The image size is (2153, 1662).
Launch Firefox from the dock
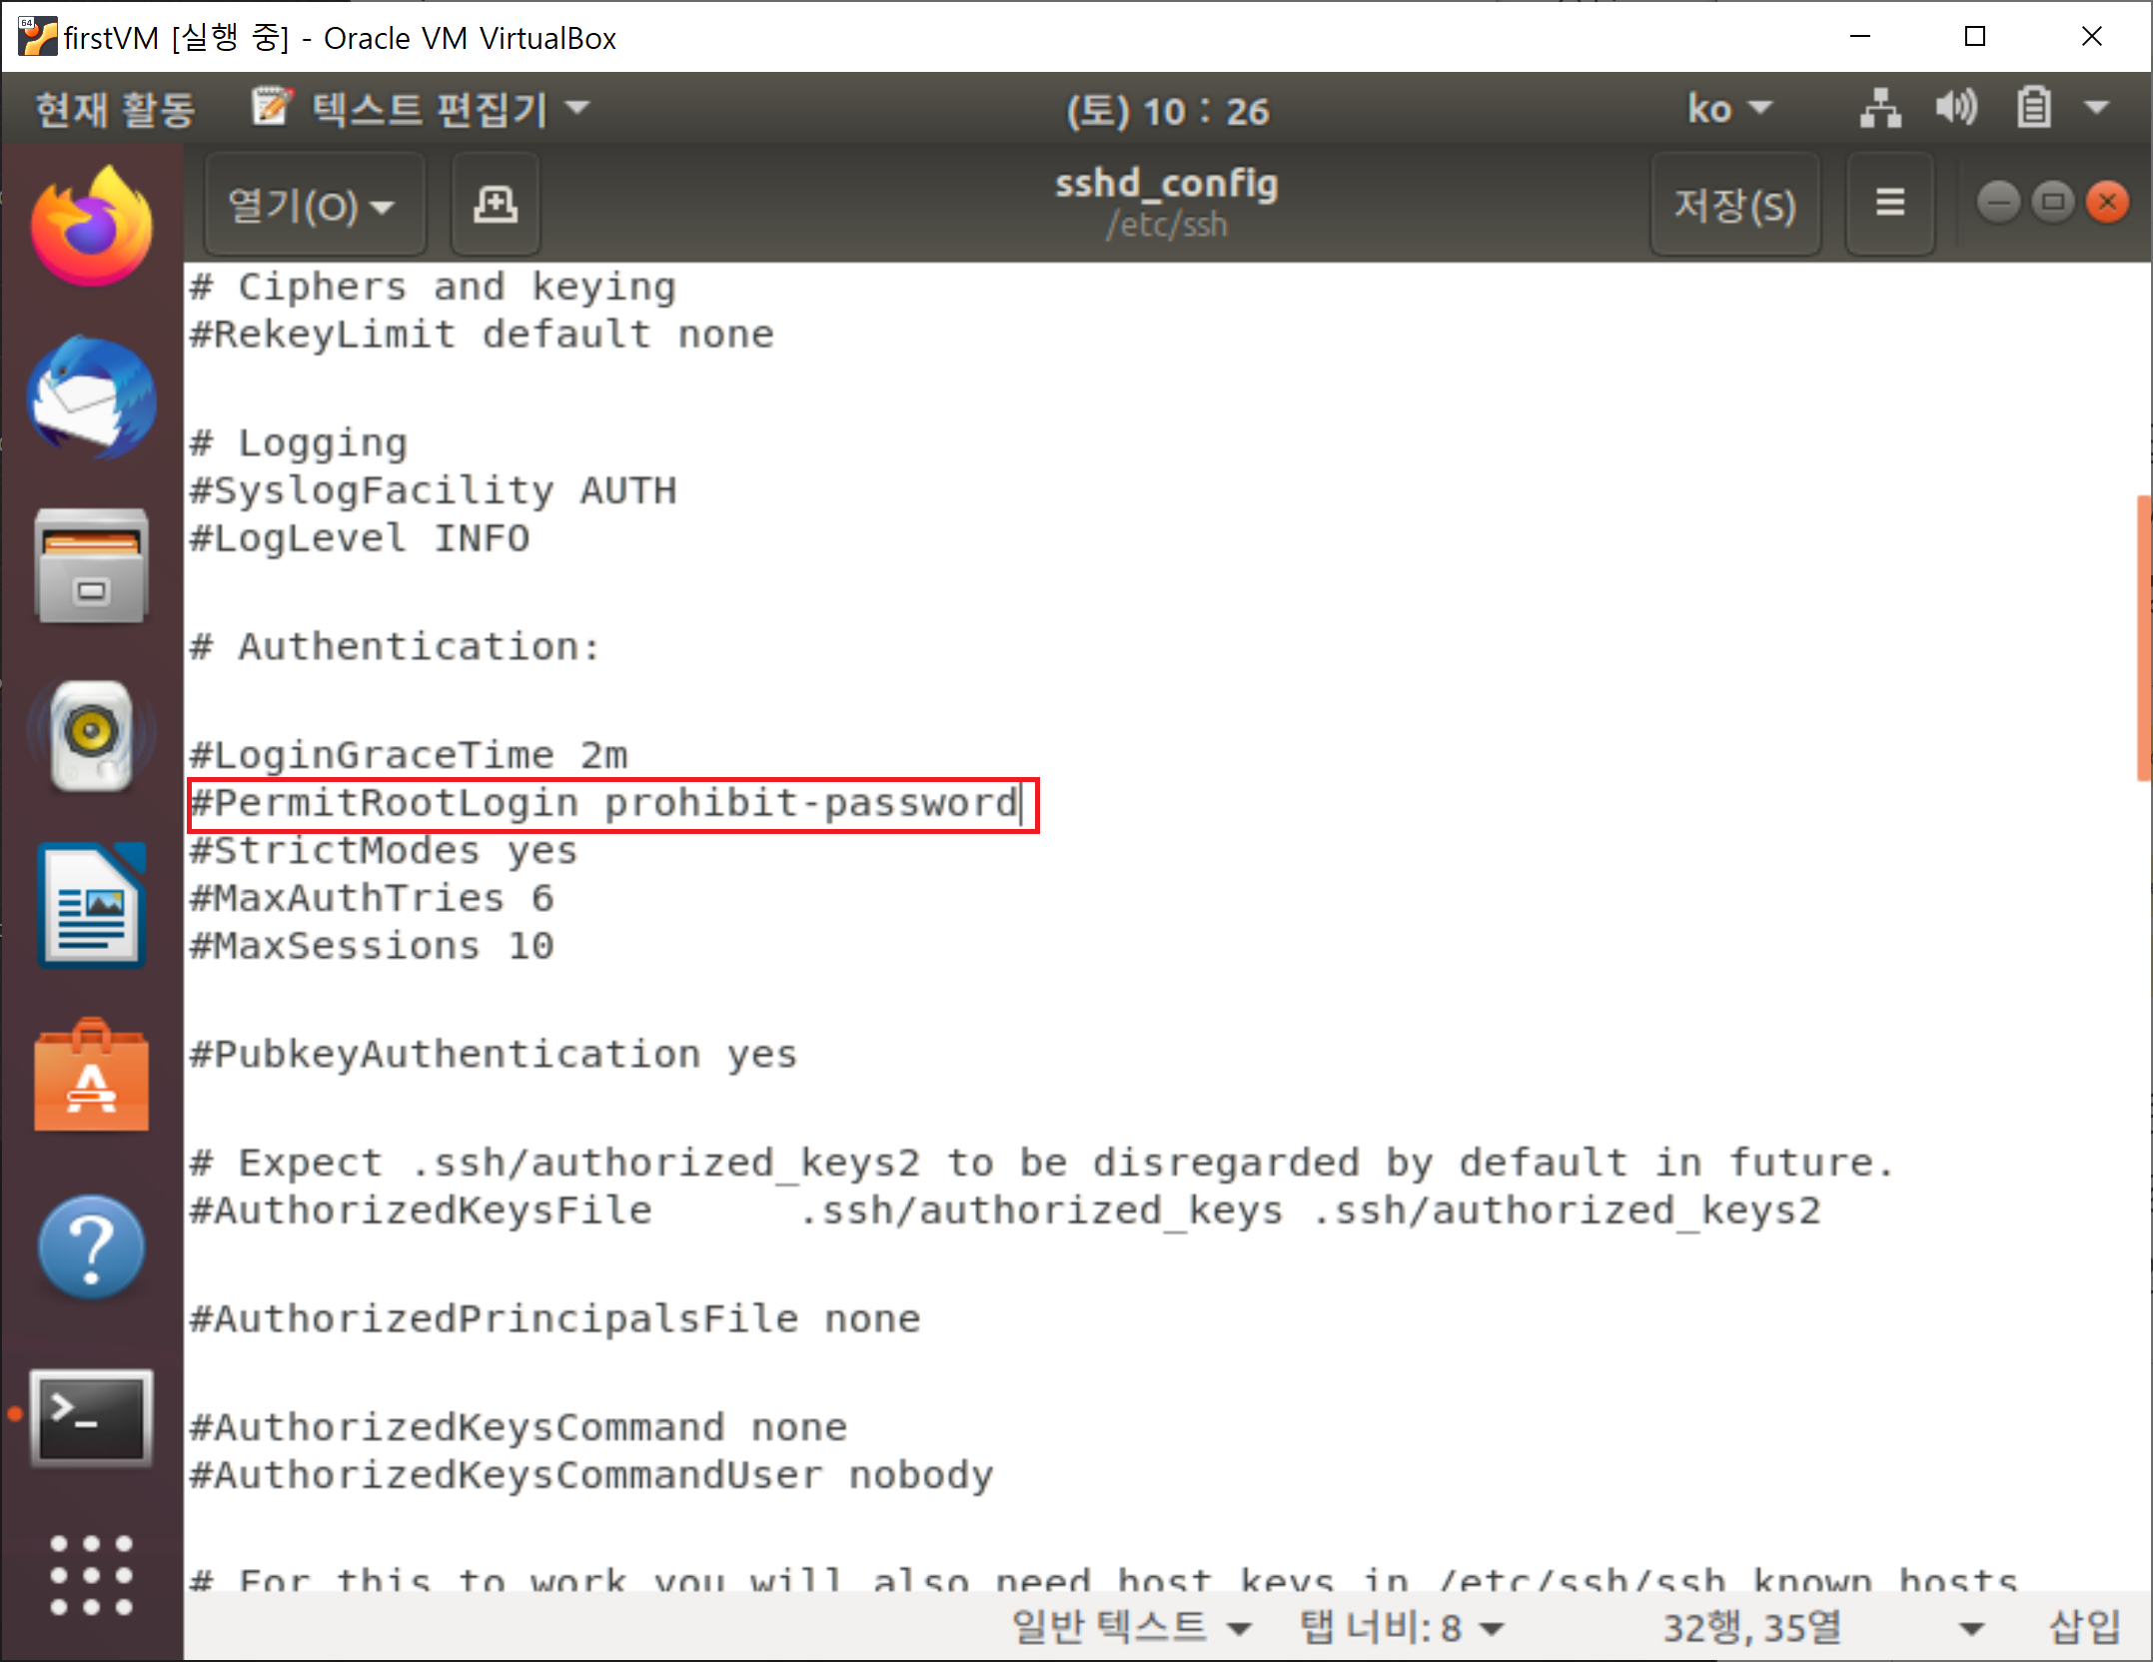(91, 228)
